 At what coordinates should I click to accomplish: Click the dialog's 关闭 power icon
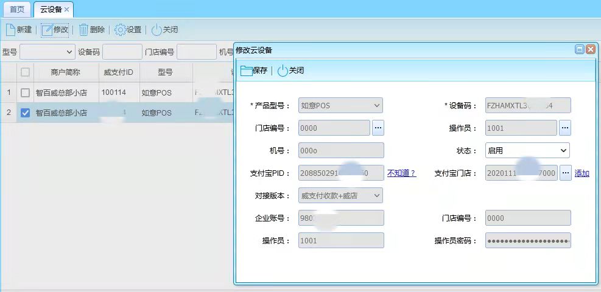[x=283, y=71]
